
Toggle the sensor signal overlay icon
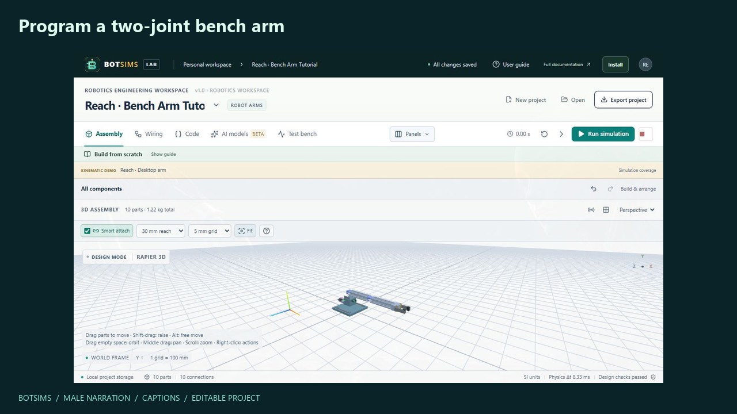(591, 210)
